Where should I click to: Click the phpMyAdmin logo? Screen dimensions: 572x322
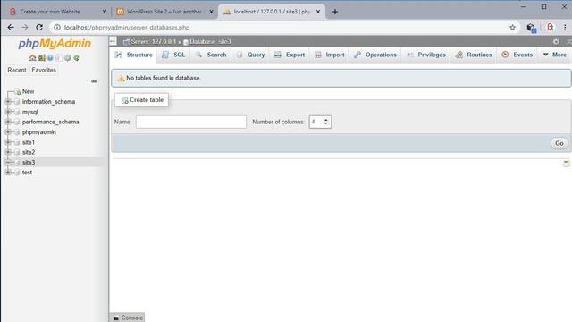tap(55, 44)
